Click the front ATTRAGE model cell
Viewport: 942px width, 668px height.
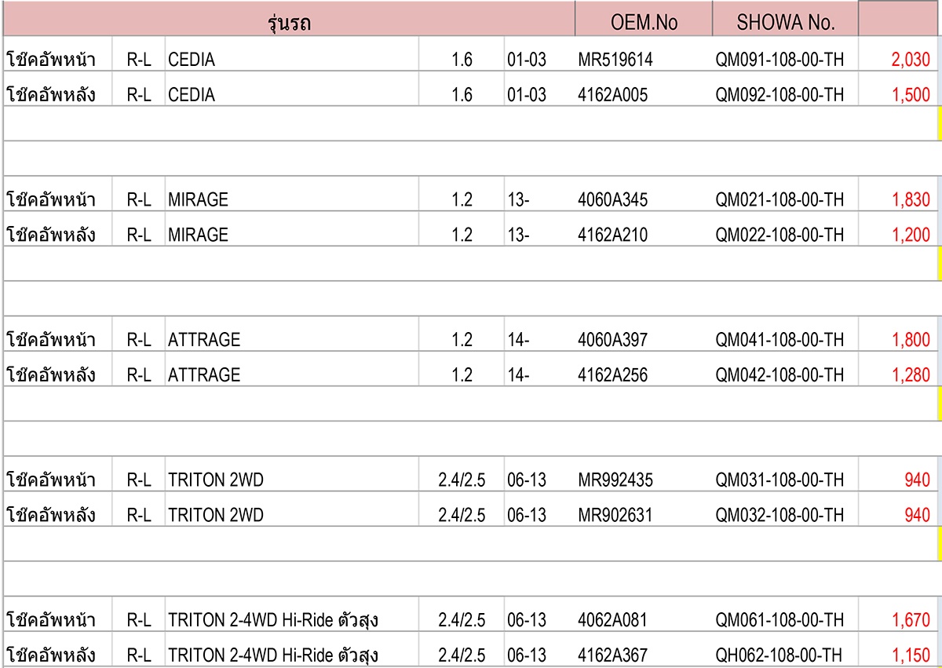click(x=291, y=340)
